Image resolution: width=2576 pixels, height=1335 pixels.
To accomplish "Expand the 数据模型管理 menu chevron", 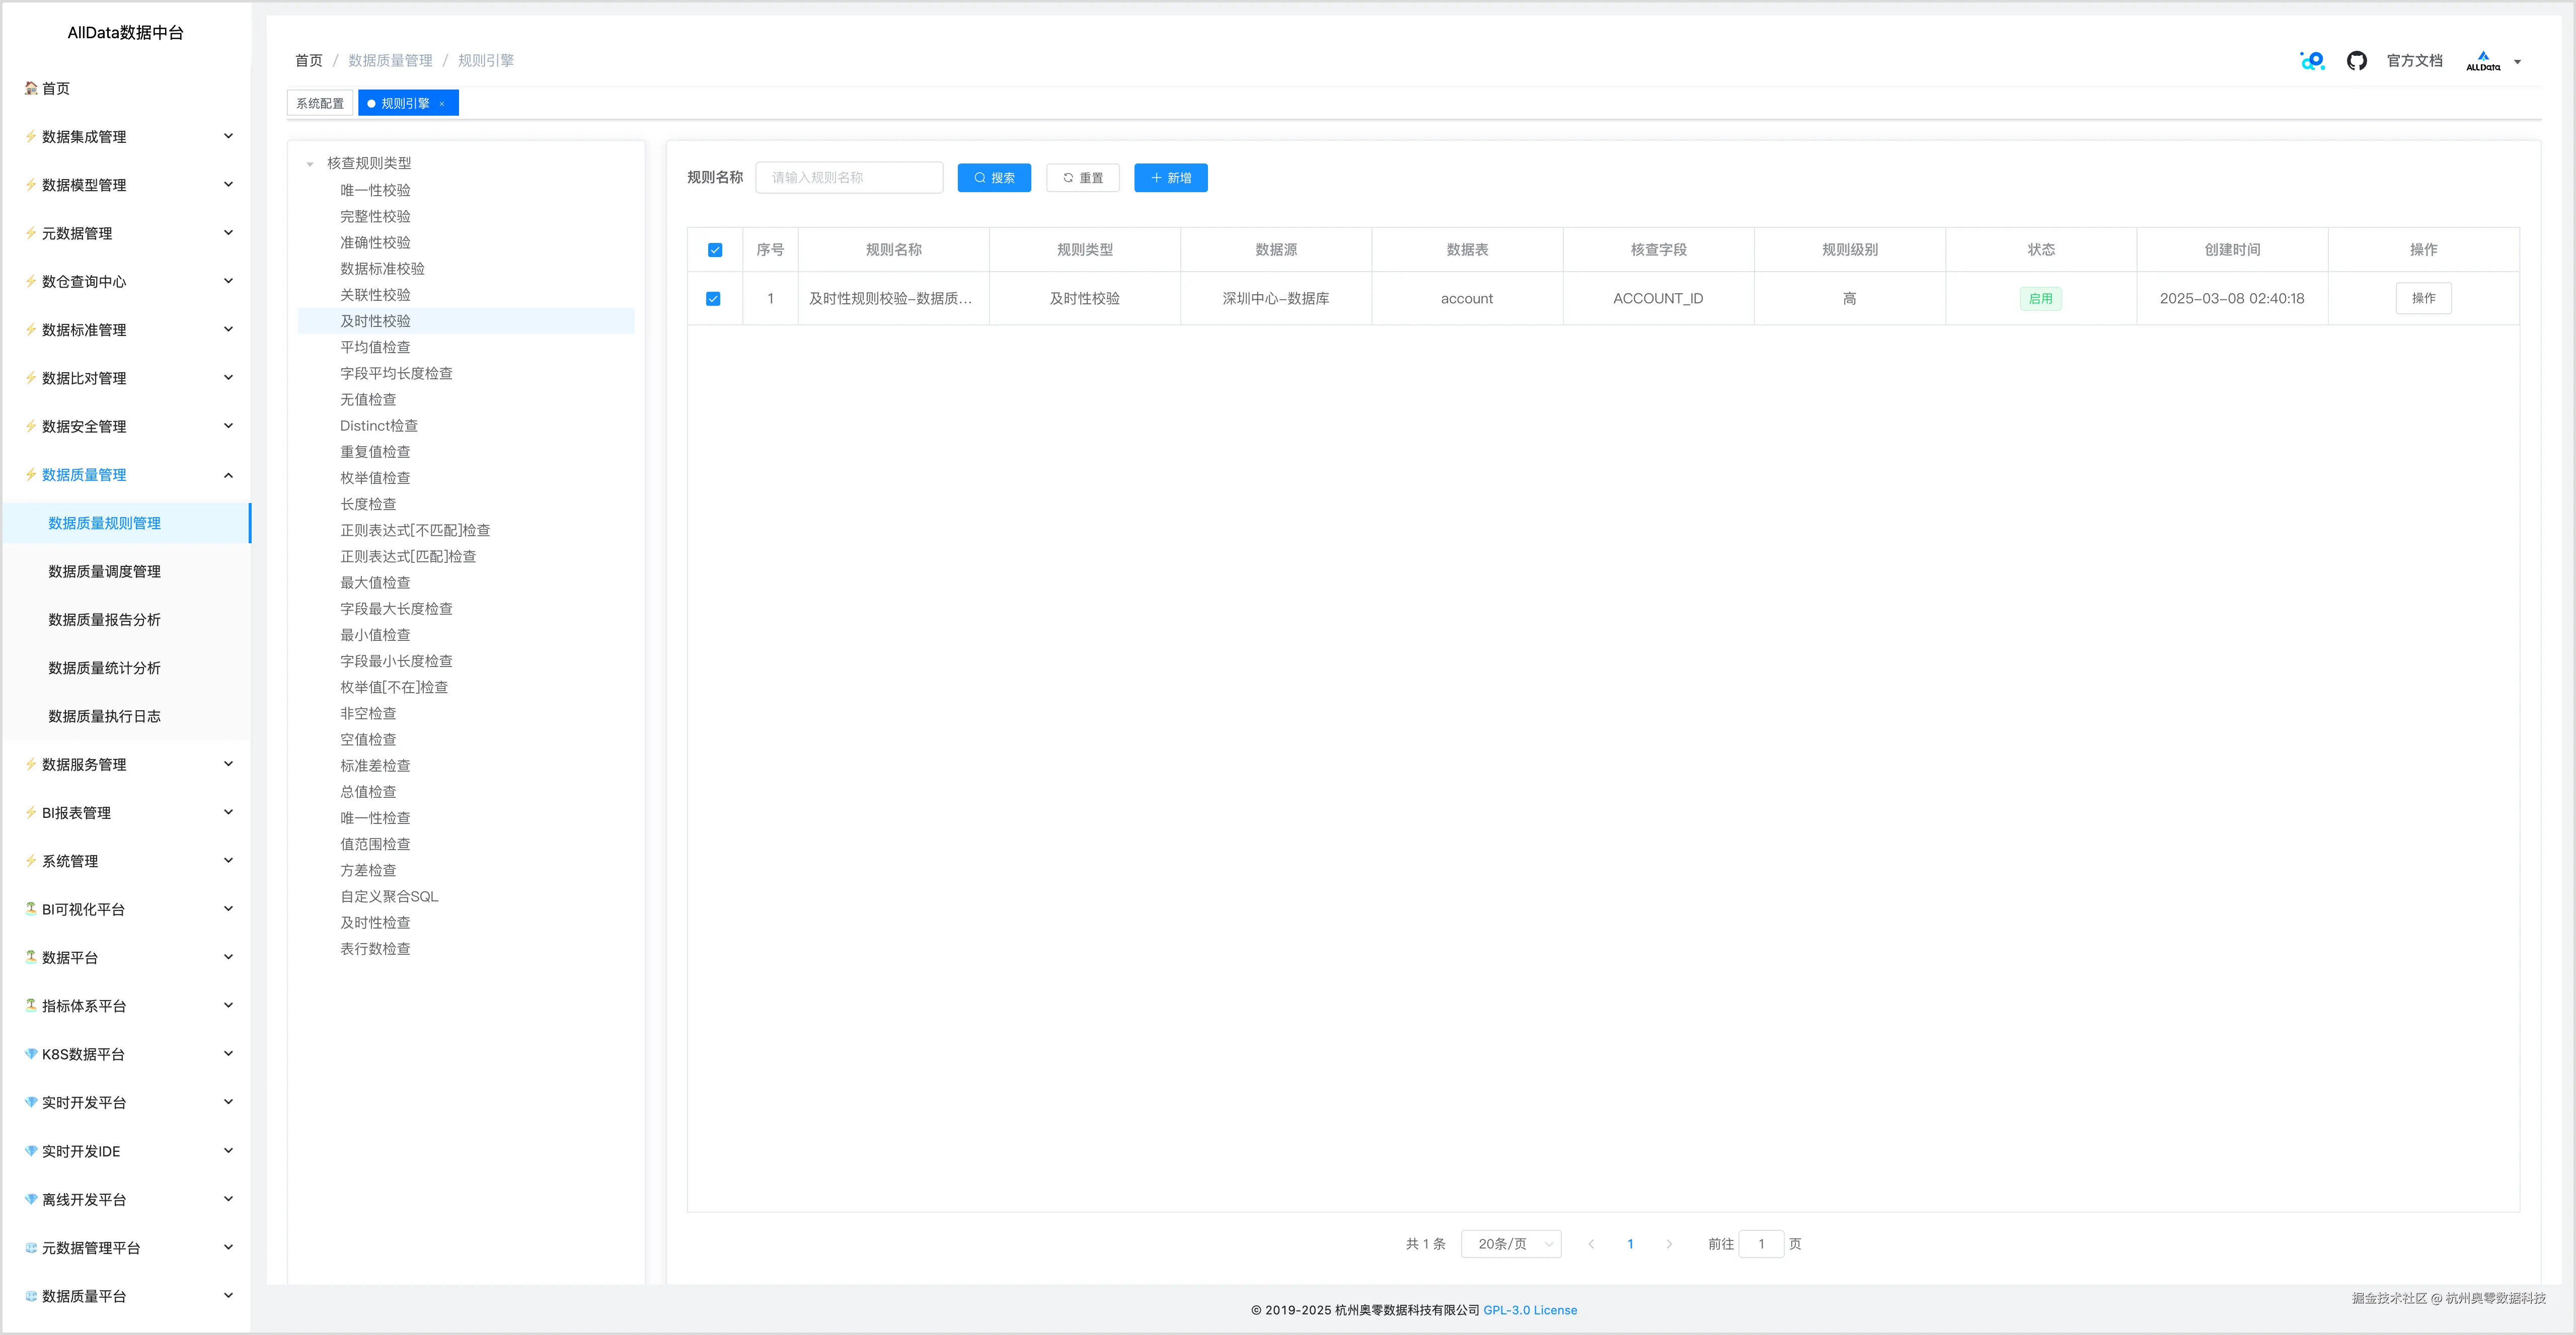I will coord(228,184).
